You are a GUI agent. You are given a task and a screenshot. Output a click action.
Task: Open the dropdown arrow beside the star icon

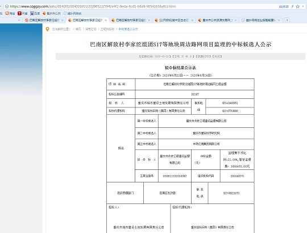click(303, 6)
